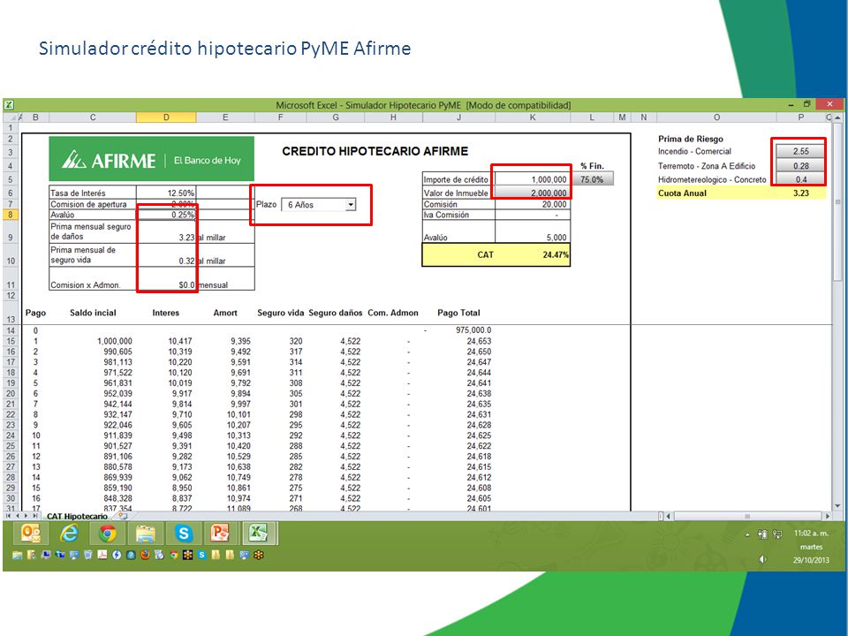Click the Excel application icon in title bar
Viewport: 848px width, 636px height.
point(9,105)
